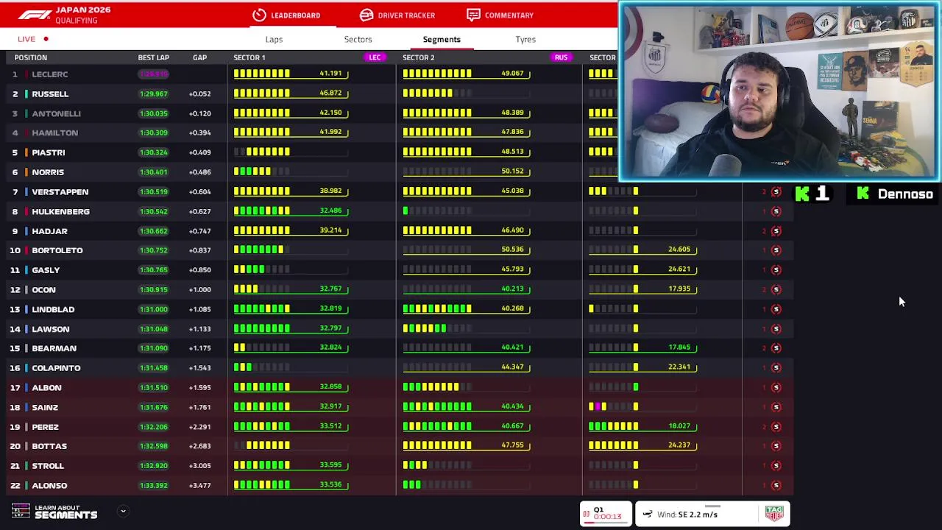Click the Best Lap column header
The image size is (942, 530).
click(153, 57)
